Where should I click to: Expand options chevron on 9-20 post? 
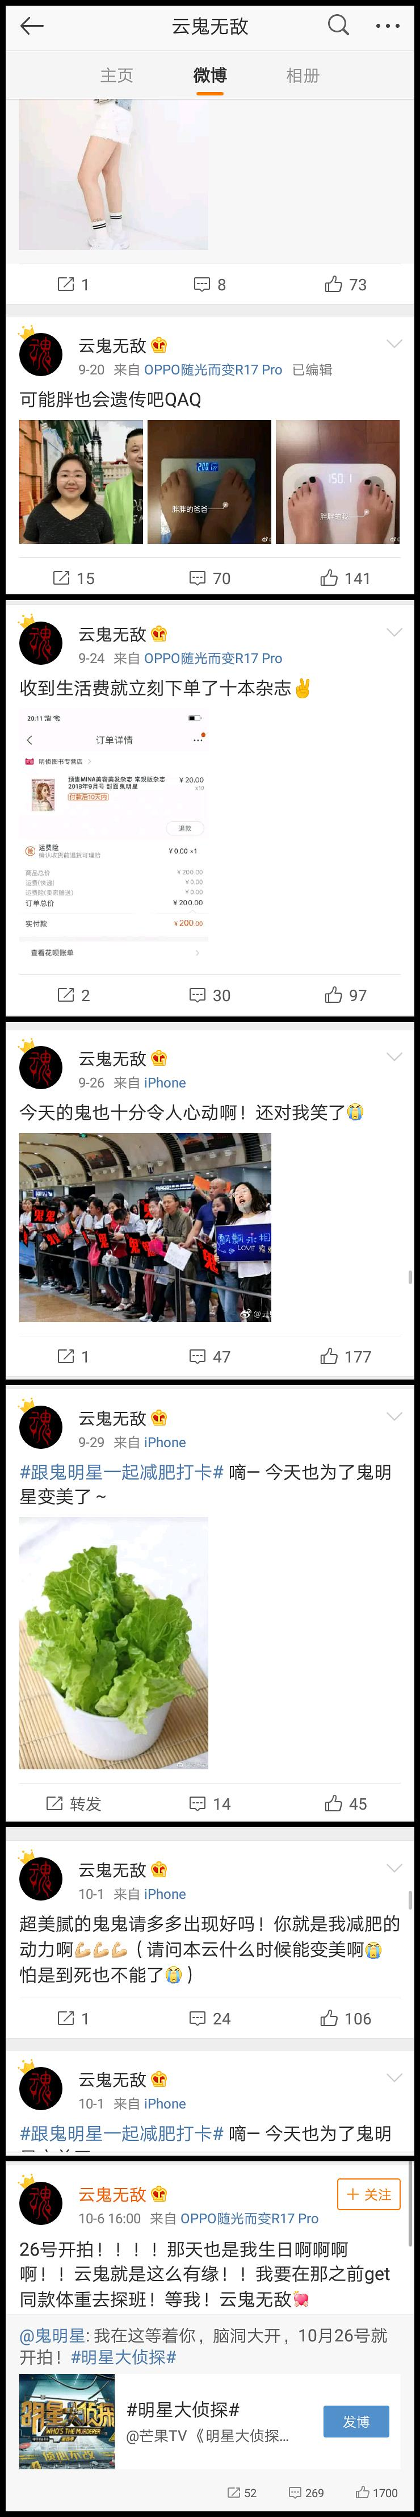(394, 344)
